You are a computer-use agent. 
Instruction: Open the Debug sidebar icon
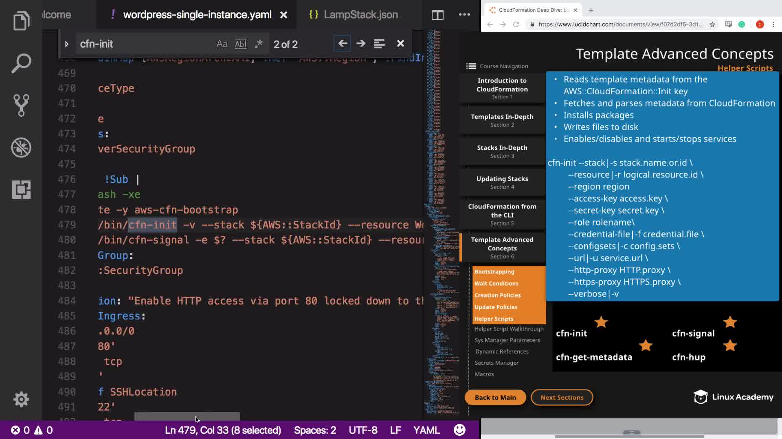[21, 148]
